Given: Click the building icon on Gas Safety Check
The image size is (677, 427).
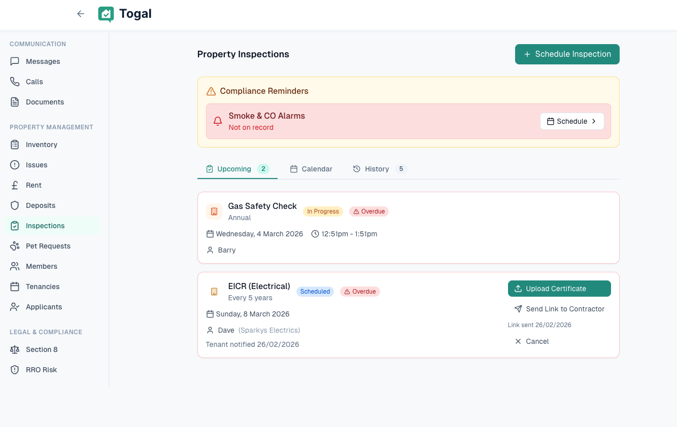Looking at the screenshot, I should click(214, 211).
